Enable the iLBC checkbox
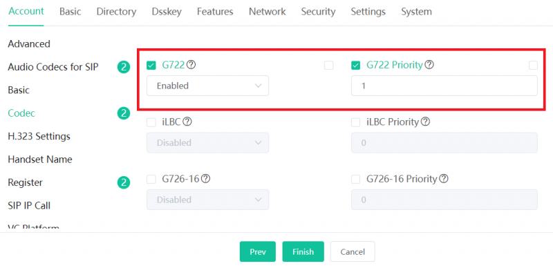This screenshot has height=268, width=553. 151,122
